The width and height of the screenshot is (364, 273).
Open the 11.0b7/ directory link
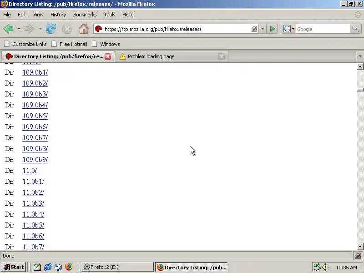tap(33, 247)
